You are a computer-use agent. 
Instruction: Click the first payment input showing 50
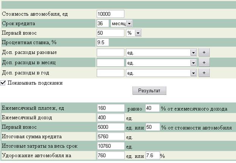point(110,33)
